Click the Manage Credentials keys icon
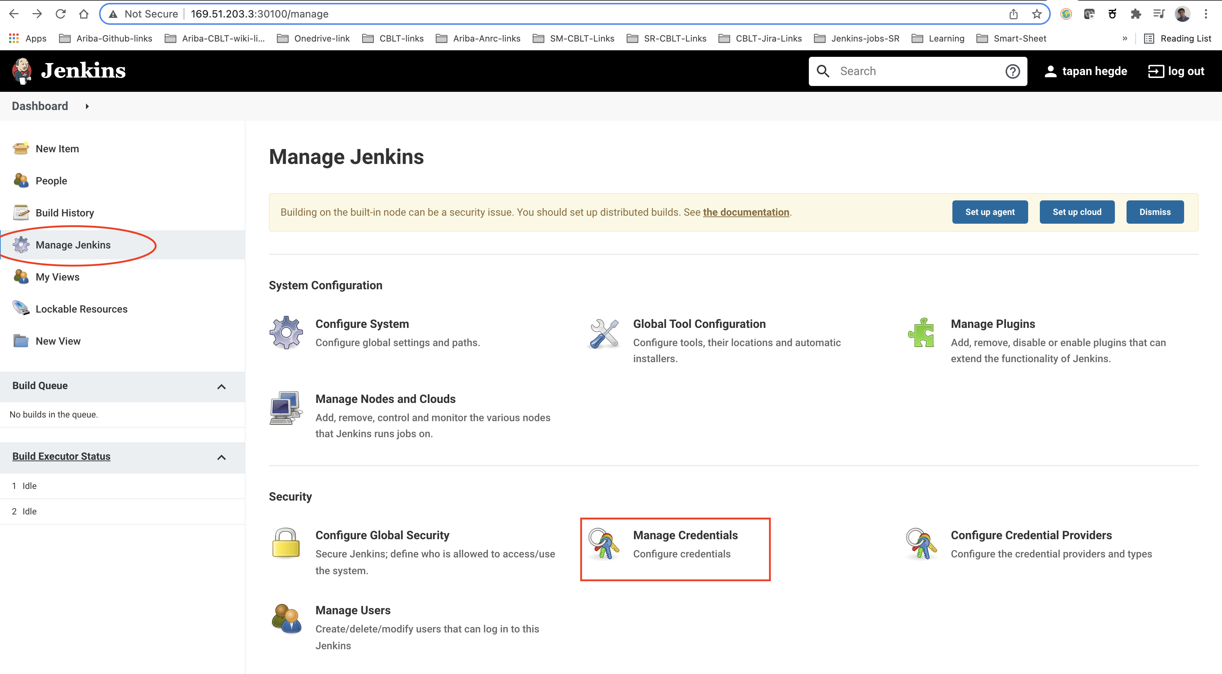 (604, 544)
